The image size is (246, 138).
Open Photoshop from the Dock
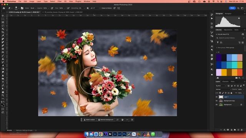(x=125, y=134)
